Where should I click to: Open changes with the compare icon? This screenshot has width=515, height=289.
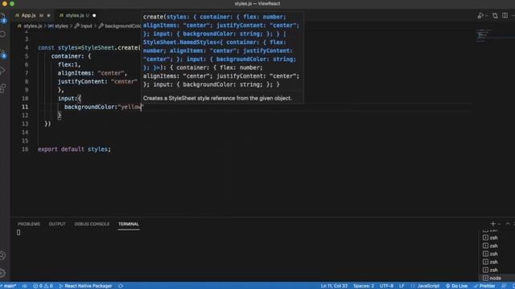click(495, 16)
